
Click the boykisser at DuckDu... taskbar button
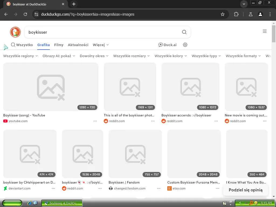(x=62, y=203)
